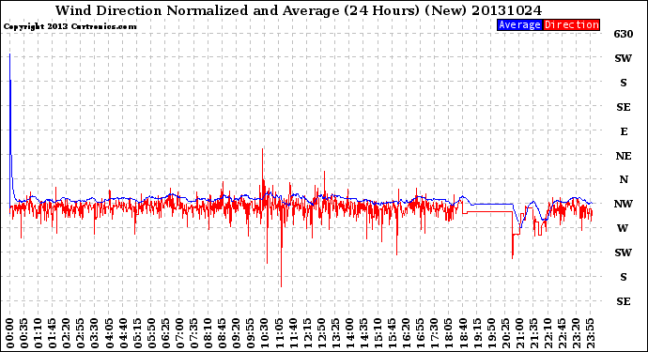This screenshot has height=352, width=648.
Task: Click the 'N' y-axis label
Action: click(624, 179)
